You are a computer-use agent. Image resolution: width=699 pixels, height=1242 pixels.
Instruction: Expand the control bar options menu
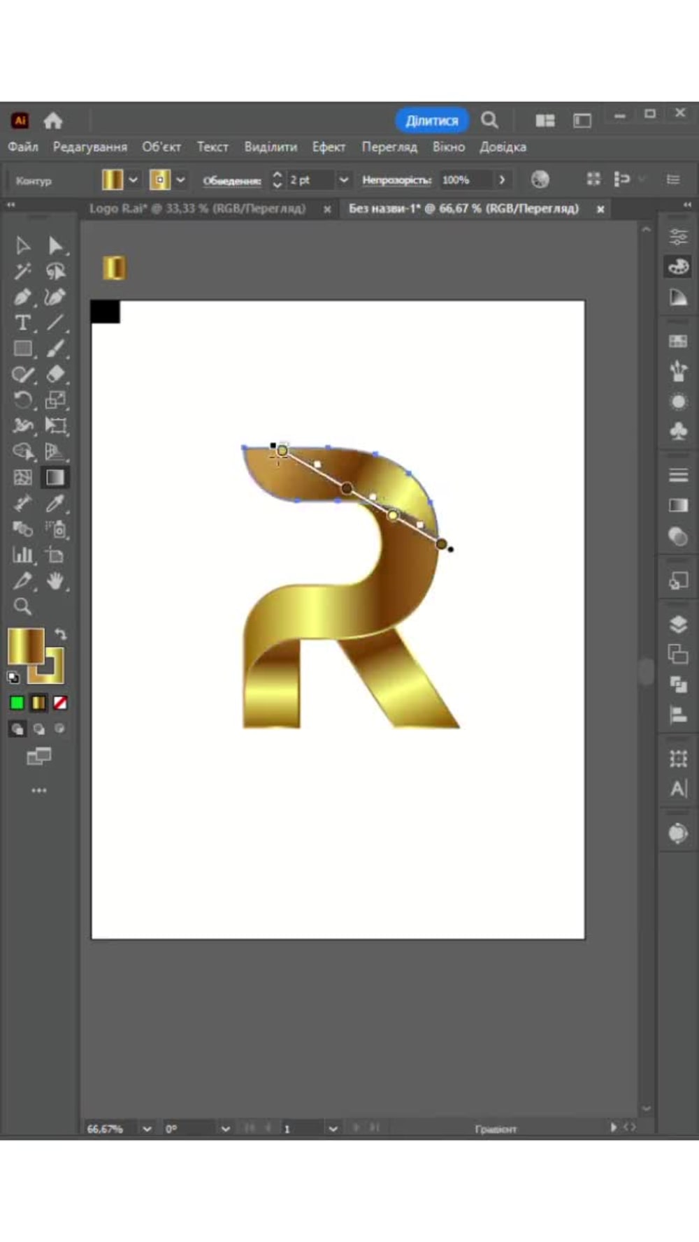click(673, 180)
